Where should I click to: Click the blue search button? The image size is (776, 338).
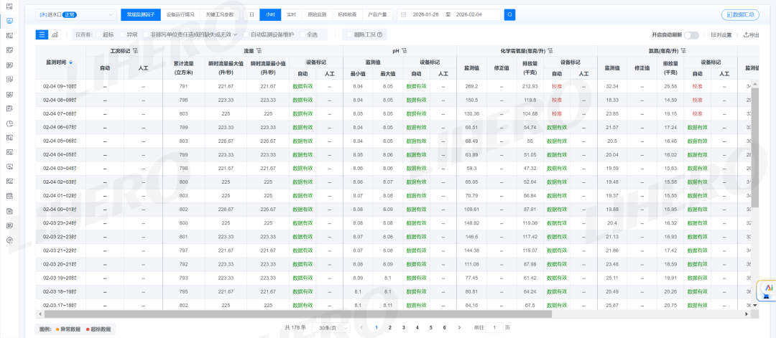[509, 14]
